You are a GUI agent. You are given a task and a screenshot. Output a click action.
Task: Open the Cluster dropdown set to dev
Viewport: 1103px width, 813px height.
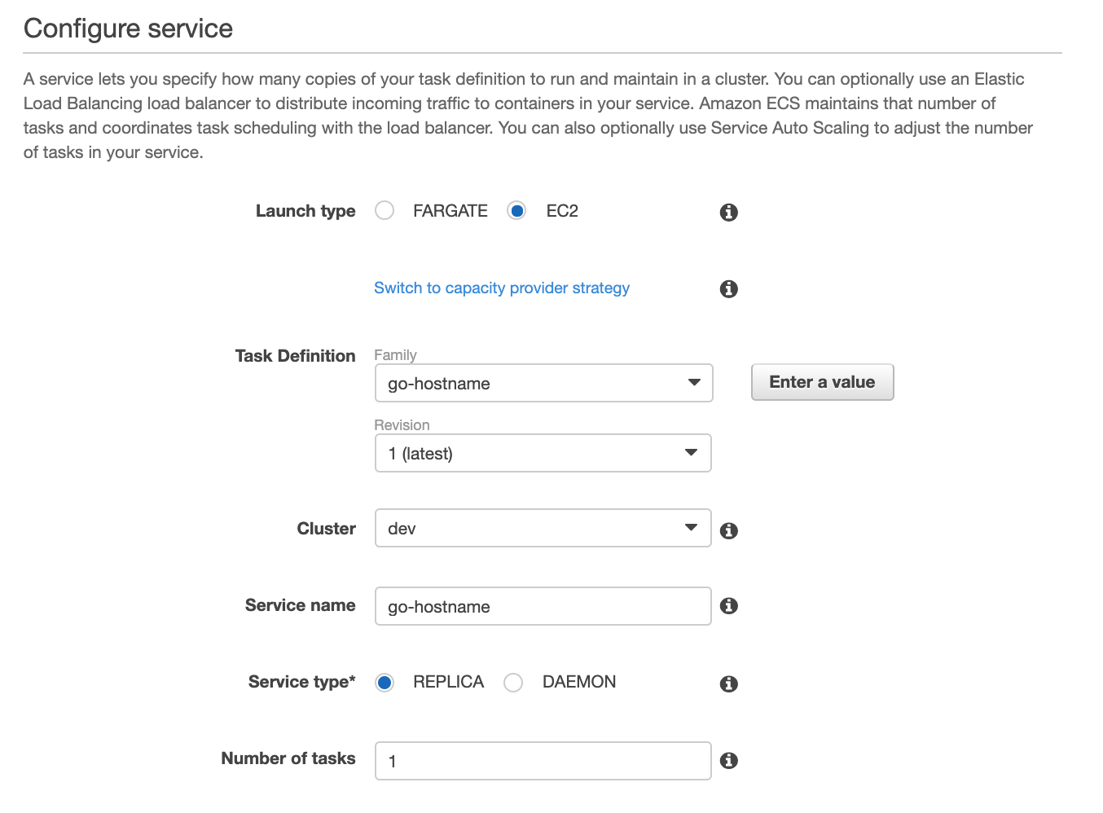[x=543, y=528]
